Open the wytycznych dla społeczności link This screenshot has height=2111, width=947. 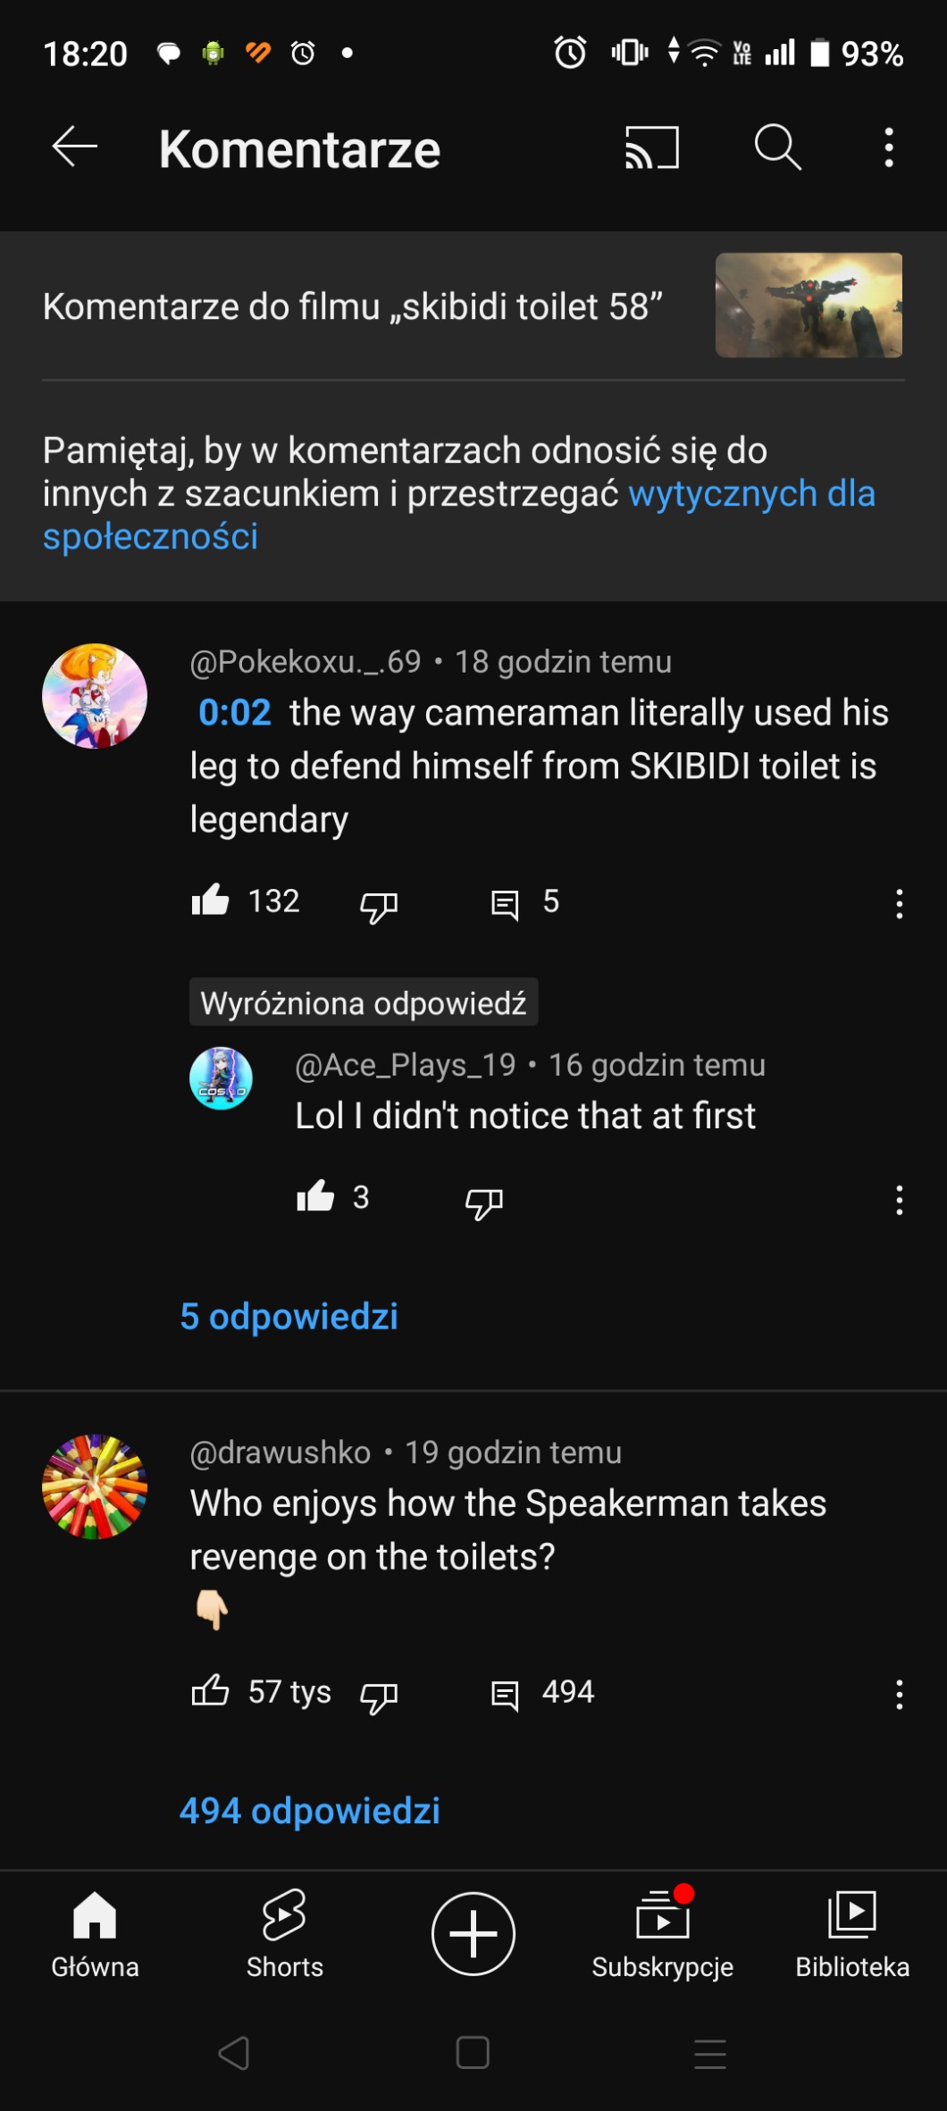coord(750,494)
